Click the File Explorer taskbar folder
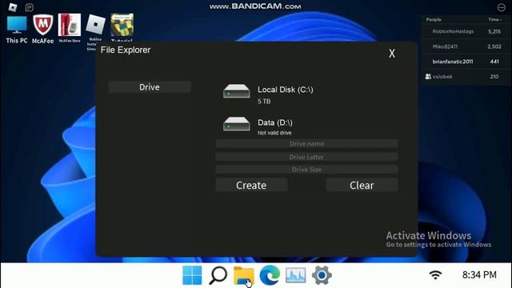 (x=243, y=276)
